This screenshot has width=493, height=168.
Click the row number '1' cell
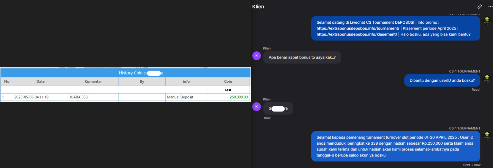(x=7, y=97)
